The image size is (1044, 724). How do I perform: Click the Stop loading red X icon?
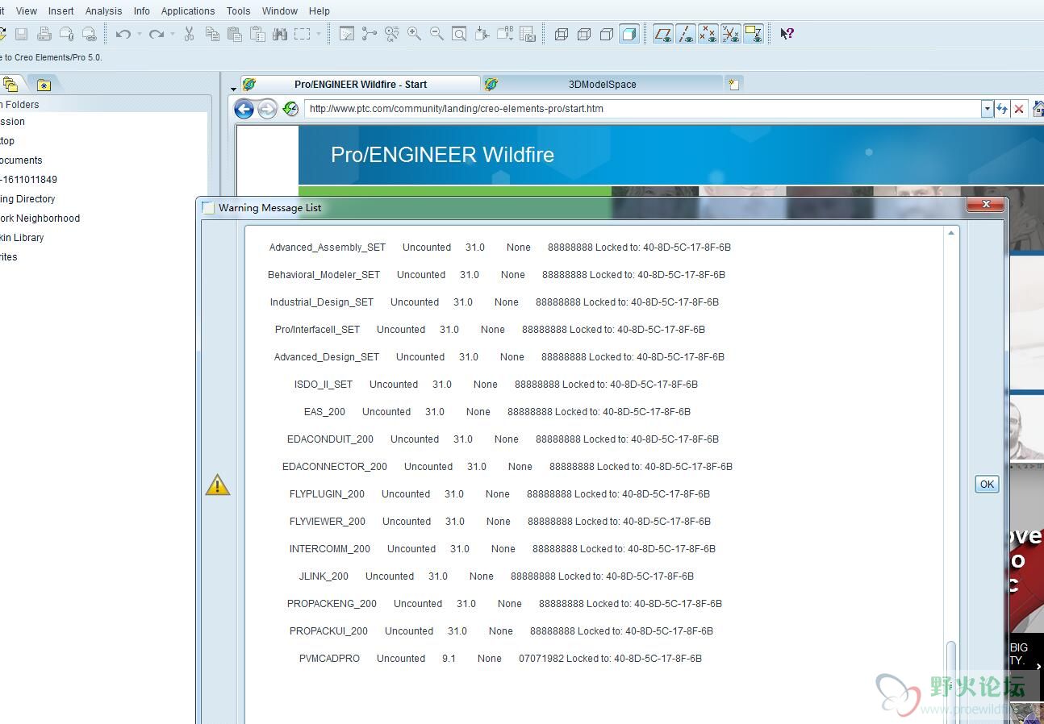coord(1019,109)
